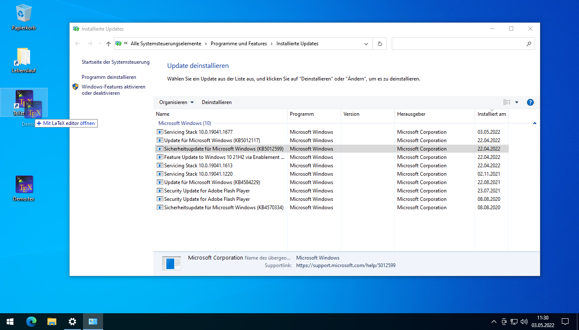Viewport: 579px width, 330px height.
Task: Click the 03.05.2022 install date cell
Action: (x=489, y=132)
